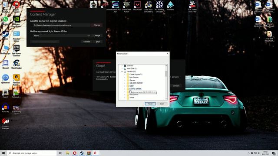Image resolution: width=278 pixels, height=156 pixels.
Task: Expand the Epic Games folder node
Action: pos(125,77)
